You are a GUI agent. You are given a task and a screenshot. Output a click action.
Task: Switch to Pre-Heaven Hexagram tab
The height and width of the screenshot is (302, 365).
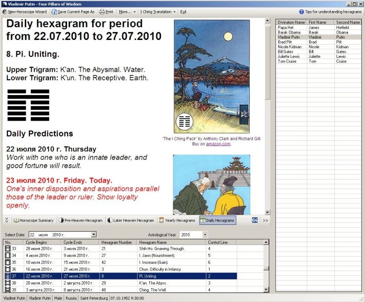coord(81,220)
